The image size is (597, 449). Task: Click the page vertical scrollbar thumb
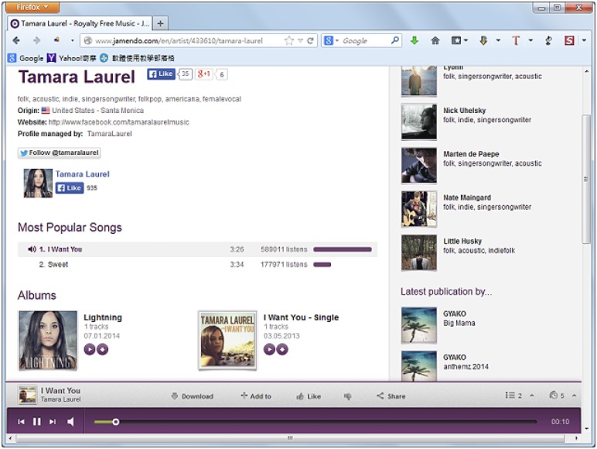pyautogui.click(x=586, y=179)
